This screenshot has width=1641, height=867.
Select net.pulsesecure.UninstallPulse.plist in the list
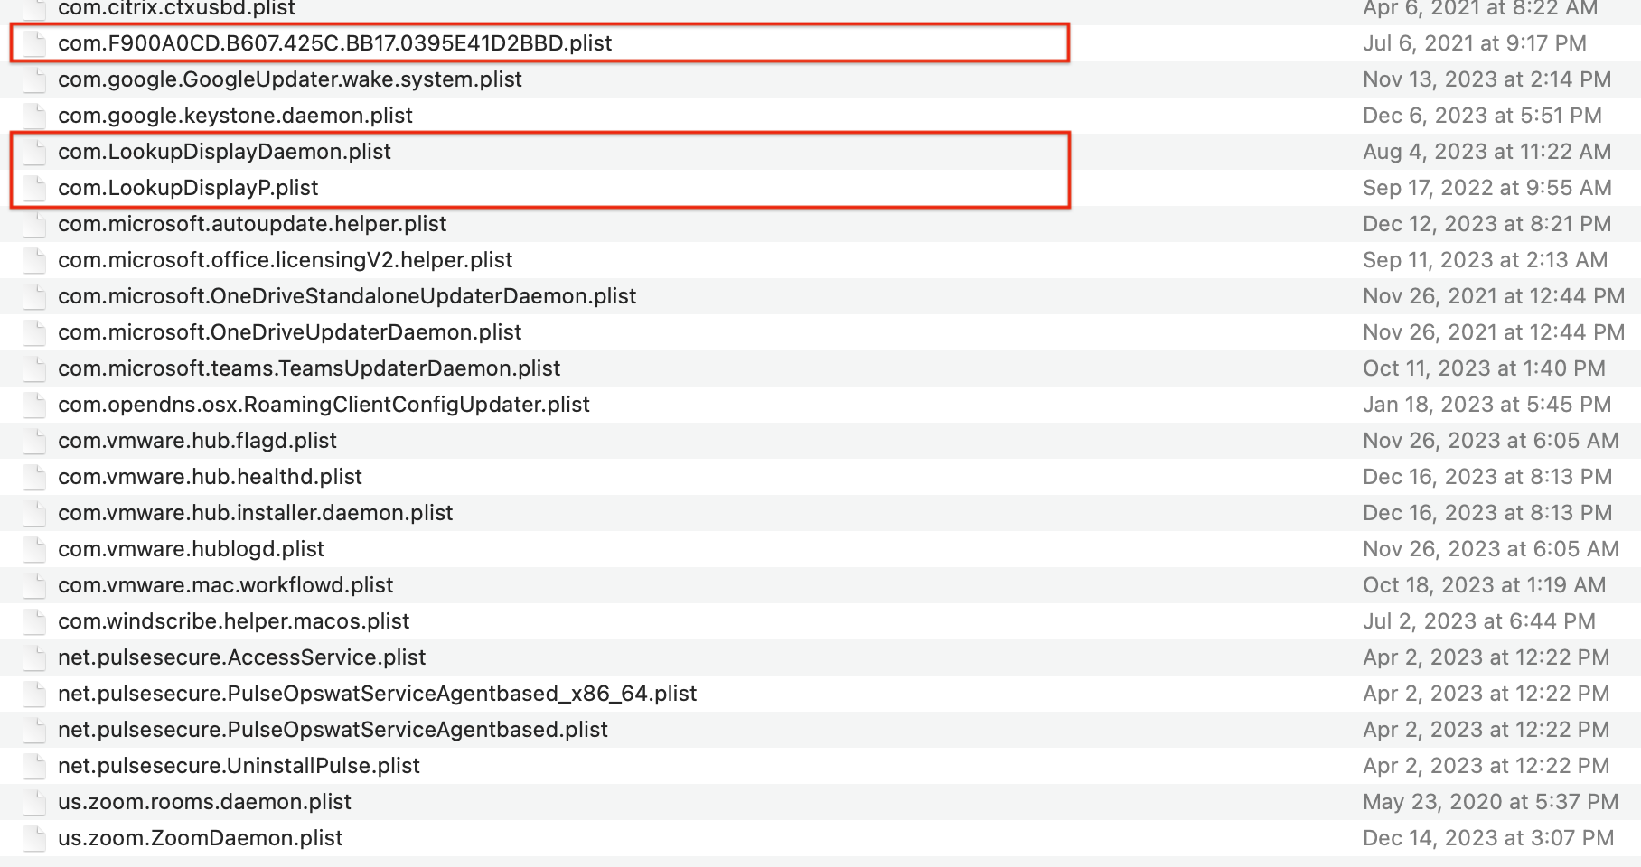tap(239, 766)
